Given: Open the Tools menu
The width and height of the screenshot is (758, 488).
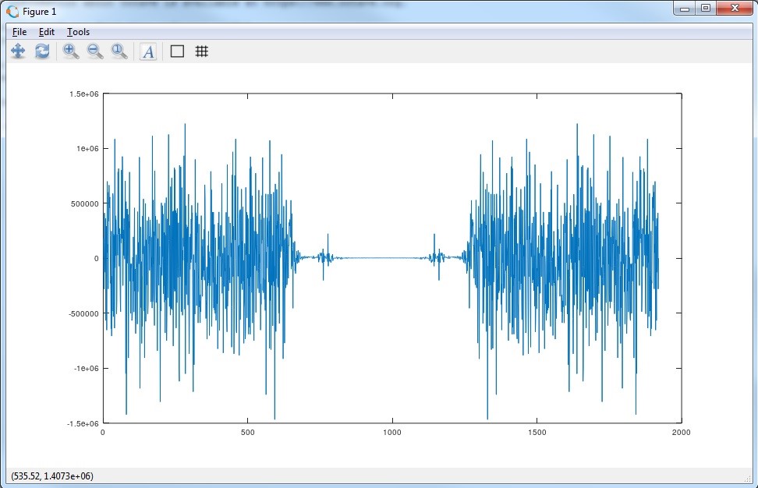Looking at the screenshot, I should [78, 32].
